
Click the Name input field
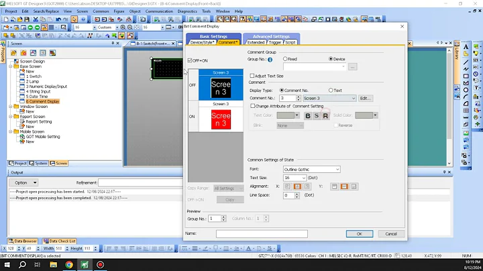click(262, 233)
